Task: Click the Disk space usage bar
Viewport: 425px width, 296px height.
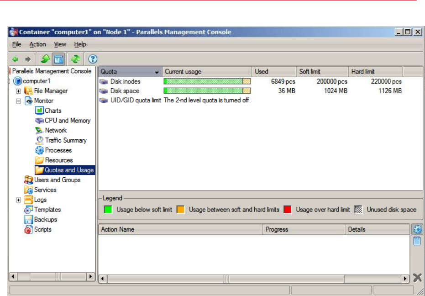Action: pos(207,91)
